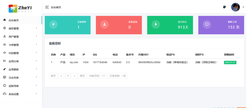Click the 到期时间 column header
Image resolution: width=247 pixels, height=108 pixels.
pyautogui.click(x=229, y=55)
